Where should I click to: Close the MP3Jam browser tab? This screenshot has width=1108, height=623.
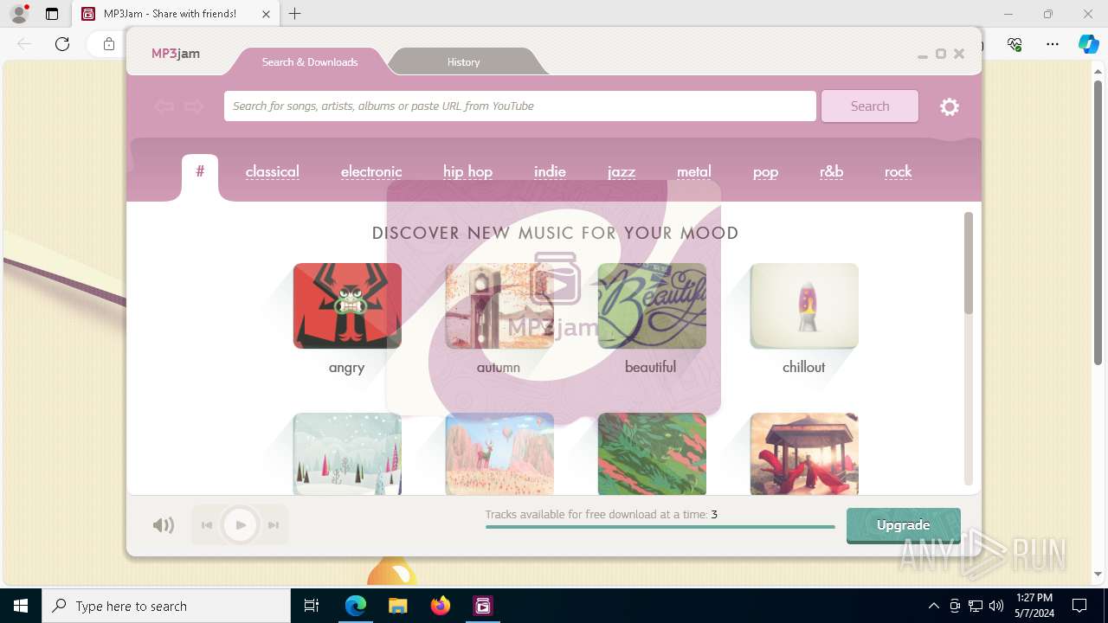click(x=266, y=14)
